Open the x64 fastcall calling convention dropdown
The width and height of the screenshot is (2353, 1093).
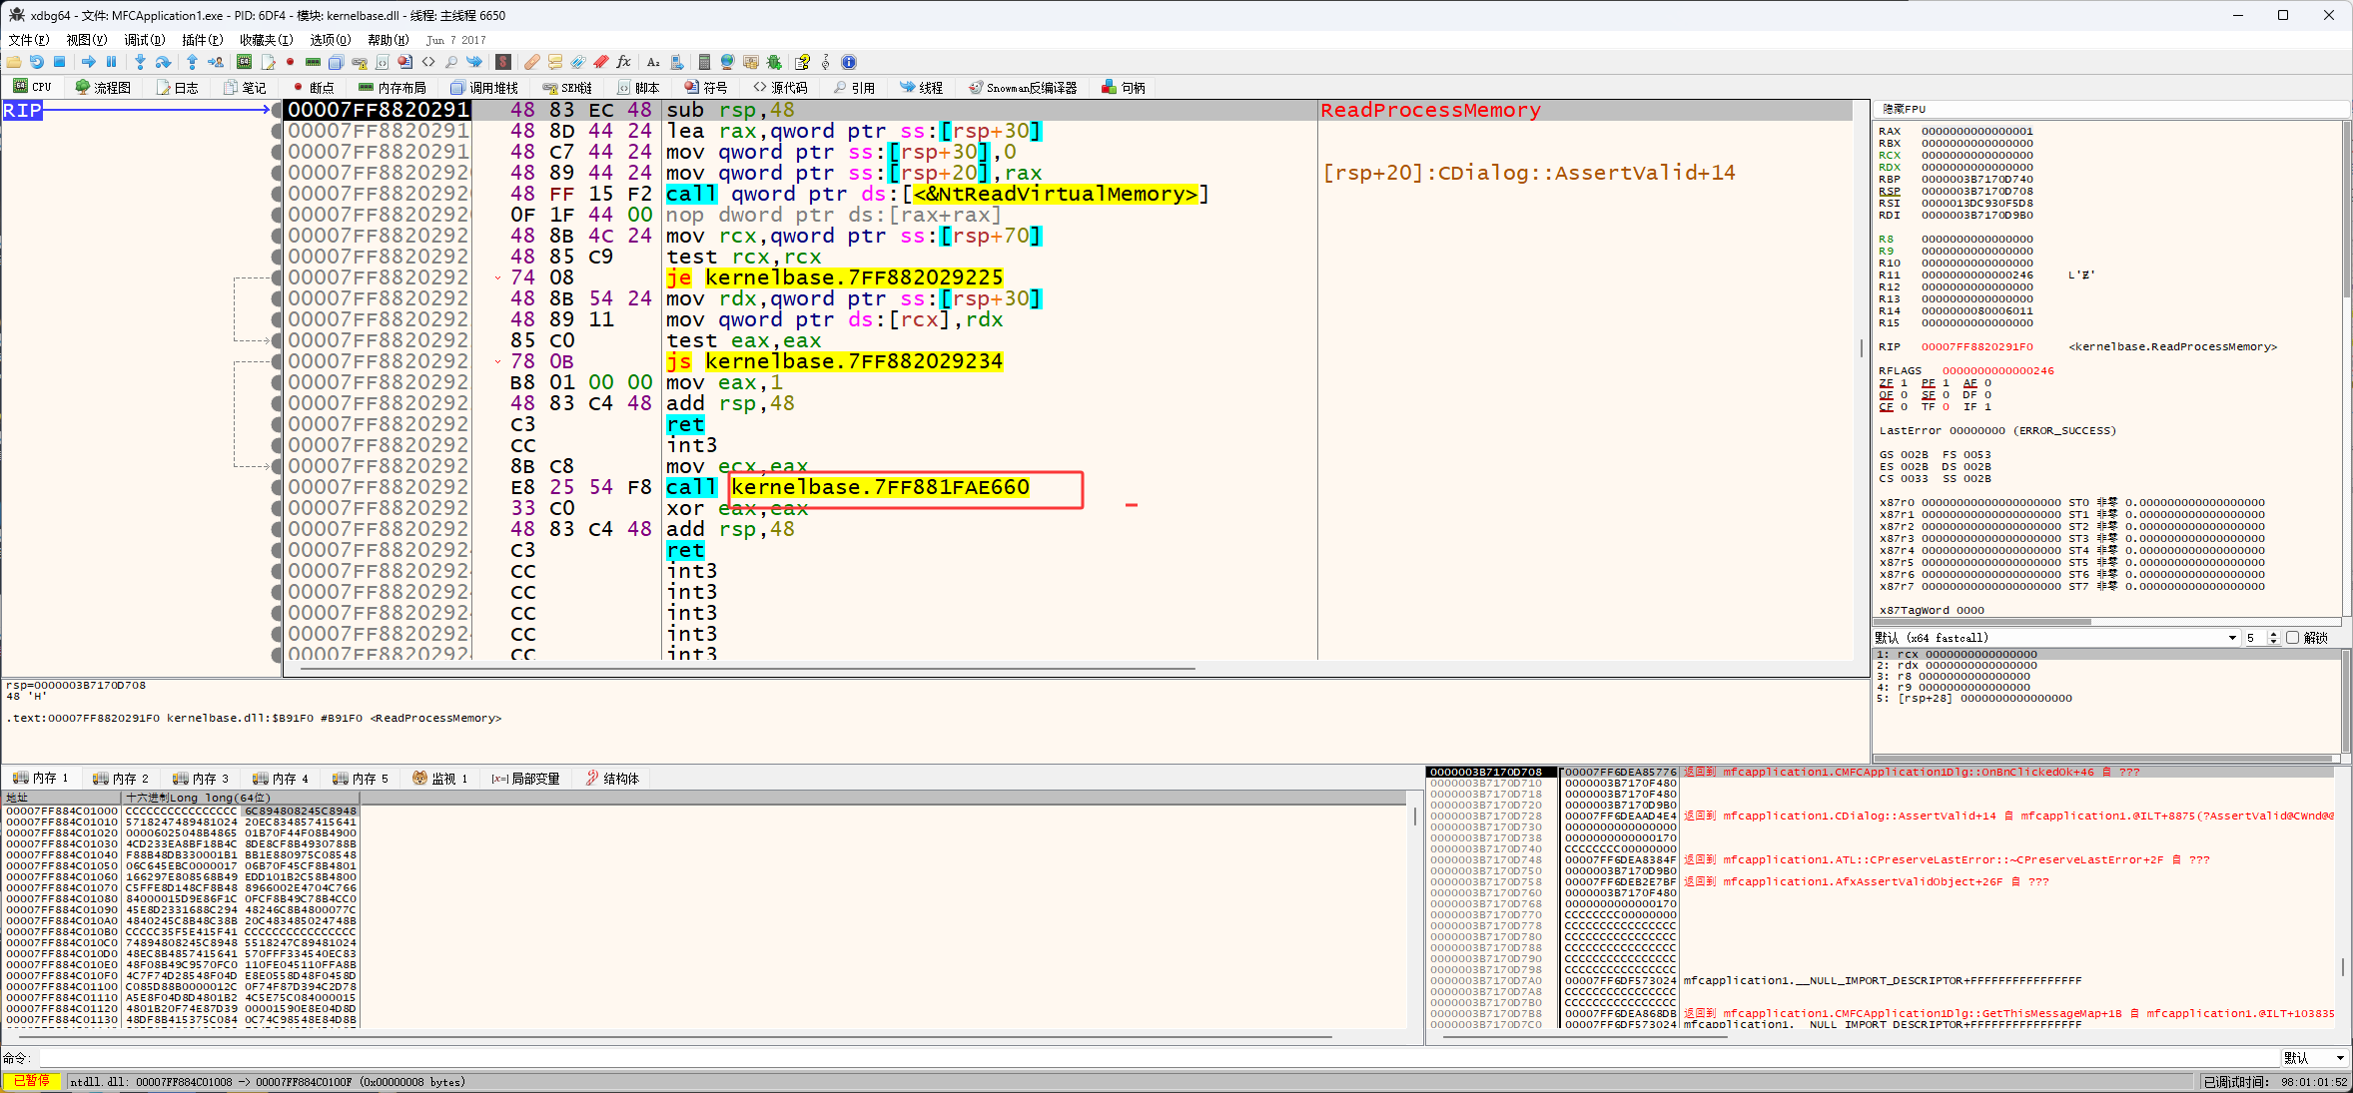pyautogui.click(x=2232, y=638)
